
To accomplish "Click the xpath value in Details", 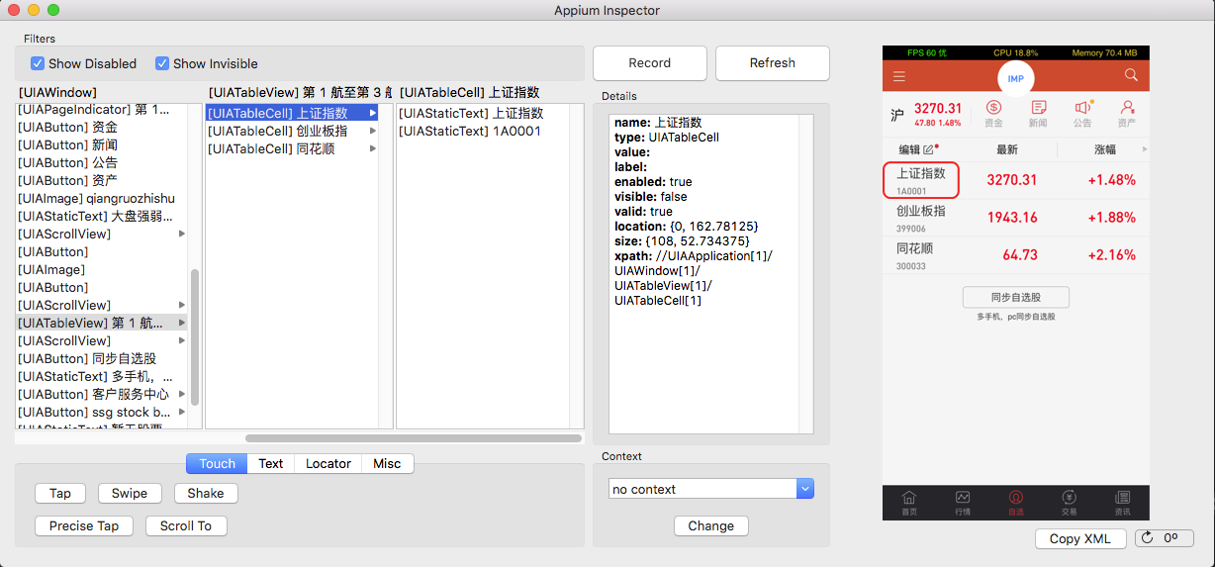I will (693, 278).
